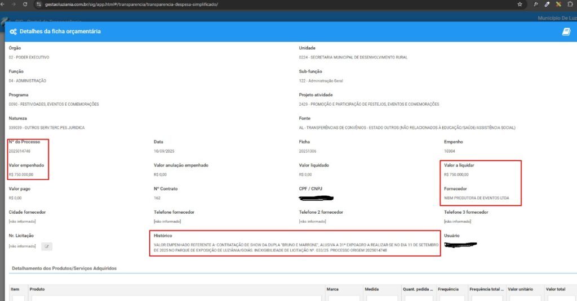Click the browser back arrow
Viewport: 577px width, 301px height.
pos(4,4)
